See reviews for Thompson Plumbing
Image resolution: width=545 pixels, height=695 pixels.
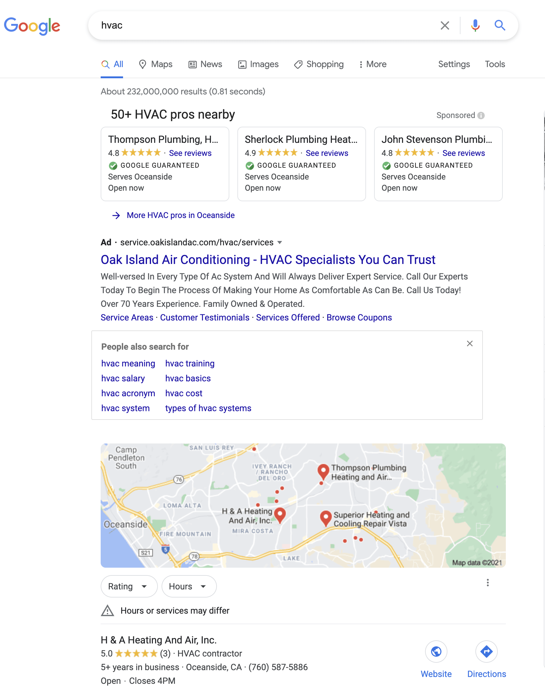point(190,153)
